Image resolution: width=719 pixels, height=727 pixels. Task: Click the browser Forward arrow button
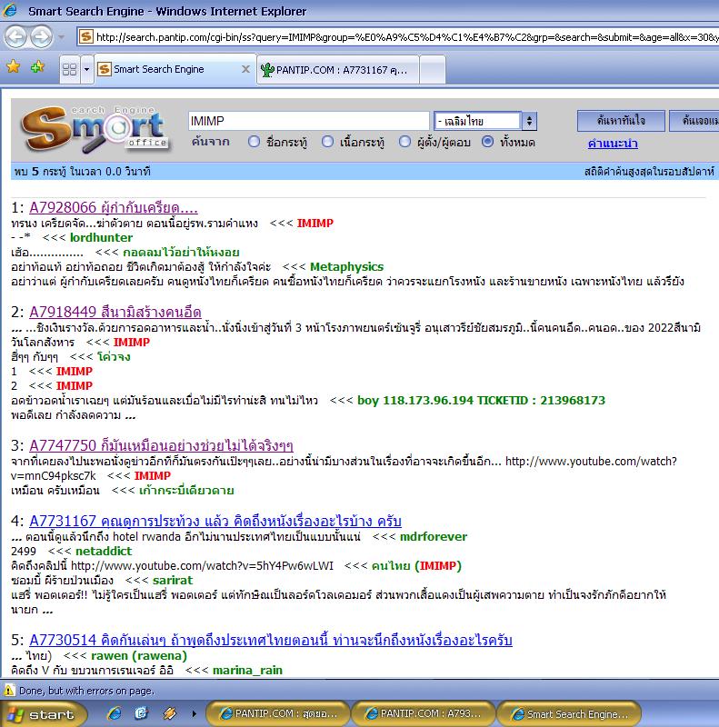click(x=42, y=36)
